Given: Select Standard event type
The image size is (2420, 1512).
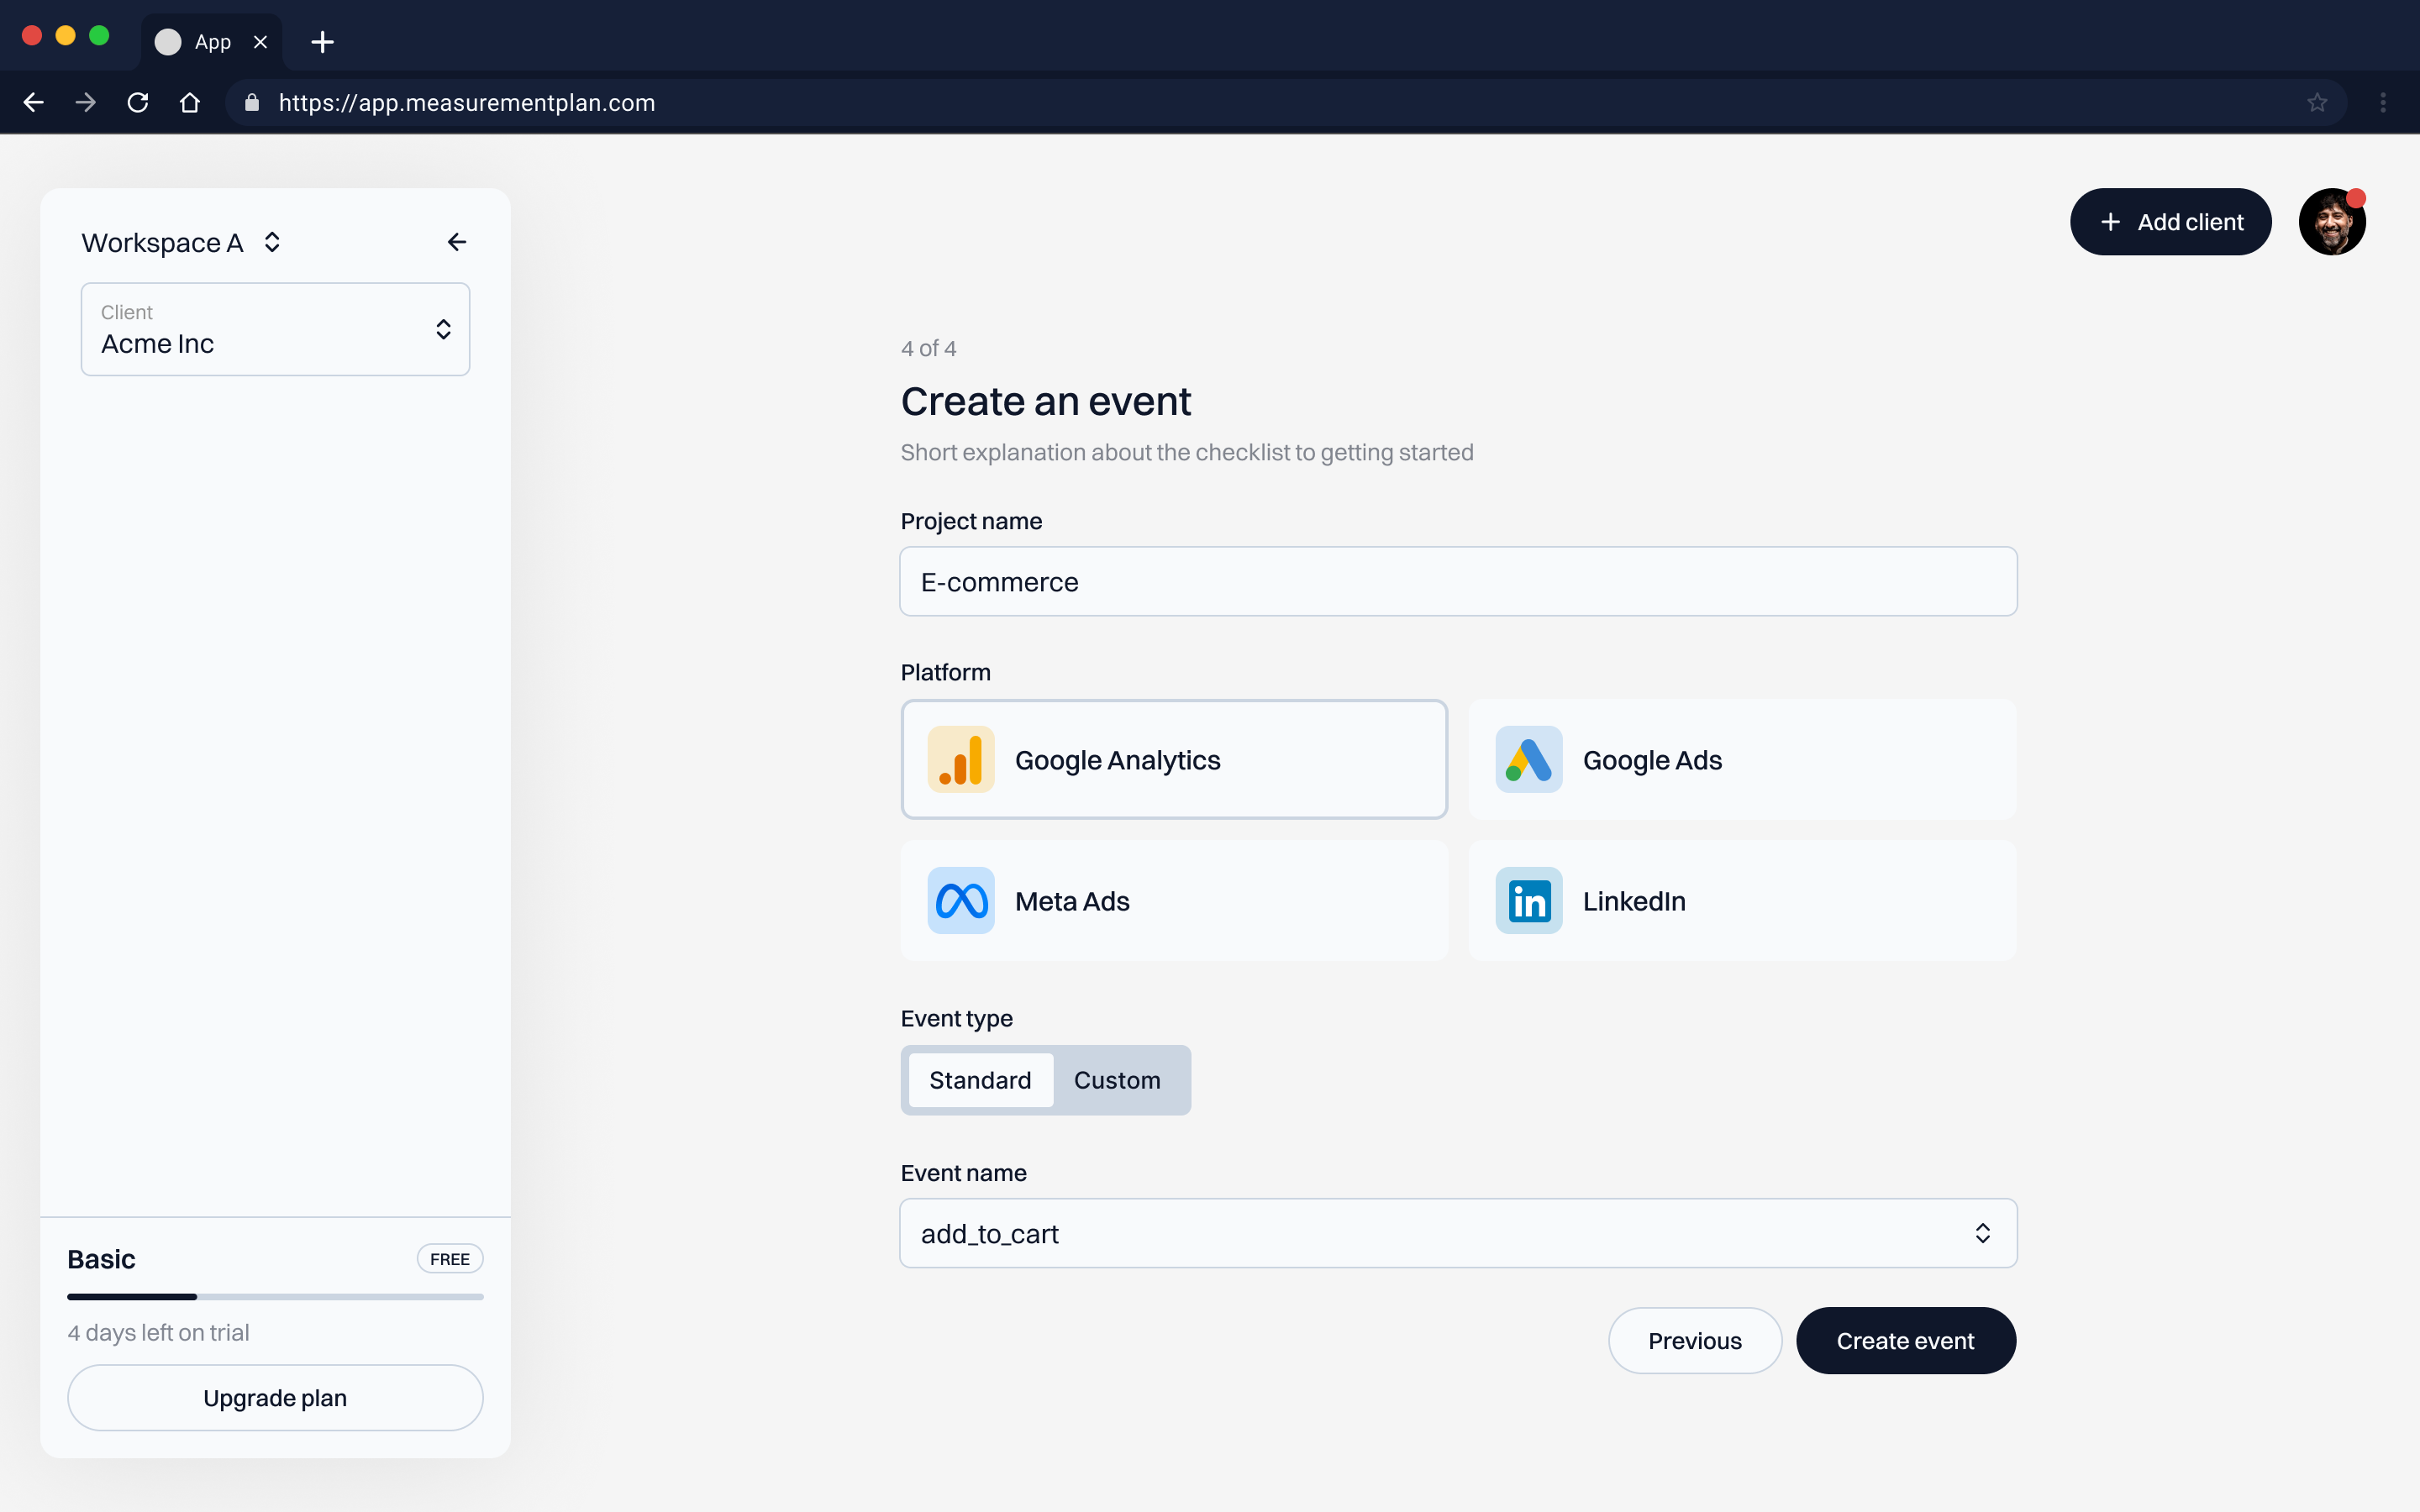Looking at the screenshot, I should click(x=980, y=1080).
